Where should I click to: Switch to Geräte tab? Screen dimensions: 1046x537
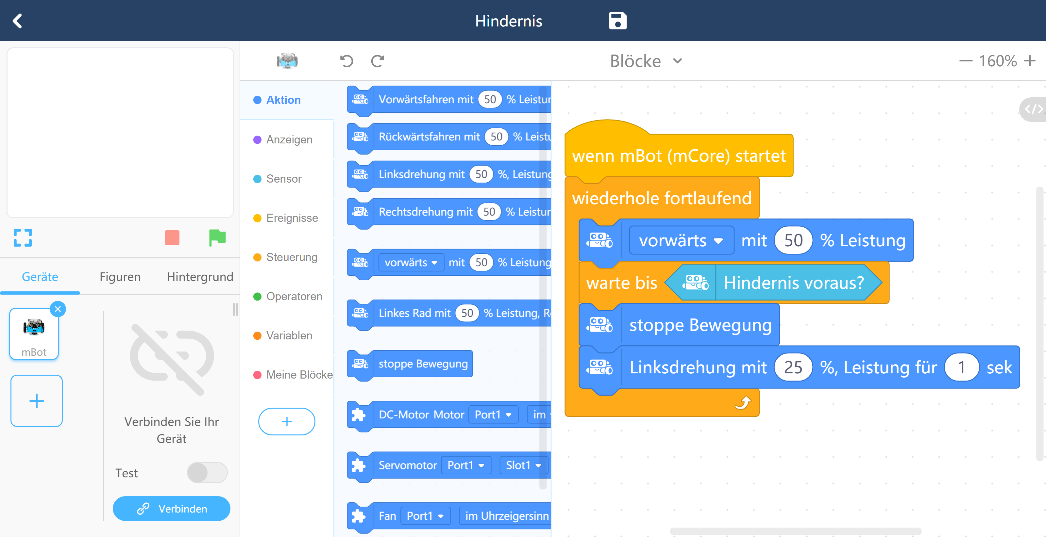pos(40,276)
